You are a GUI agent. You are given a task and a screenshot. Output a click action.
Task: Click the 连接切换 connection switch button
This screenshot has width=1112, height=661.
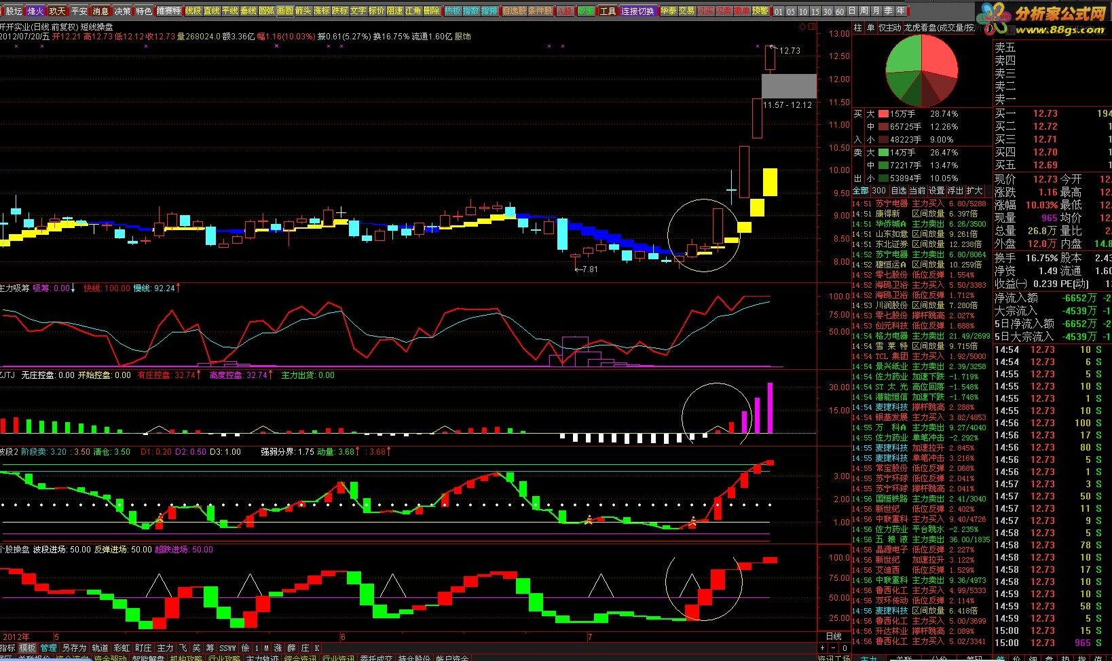(638, 11)
